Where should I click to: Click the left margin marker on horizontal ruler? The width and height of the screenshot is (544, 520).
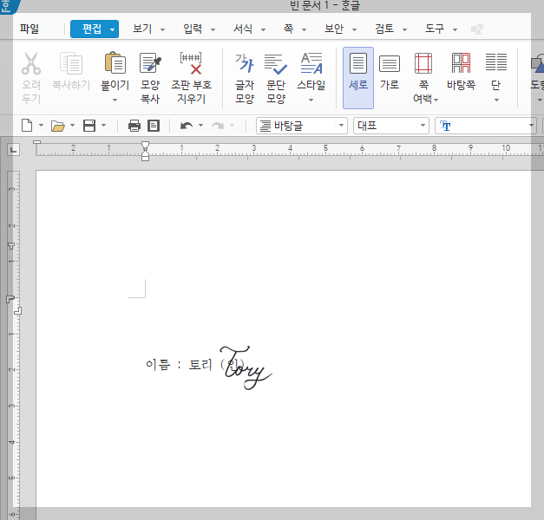pyautogui.click(x=146, y=157)
